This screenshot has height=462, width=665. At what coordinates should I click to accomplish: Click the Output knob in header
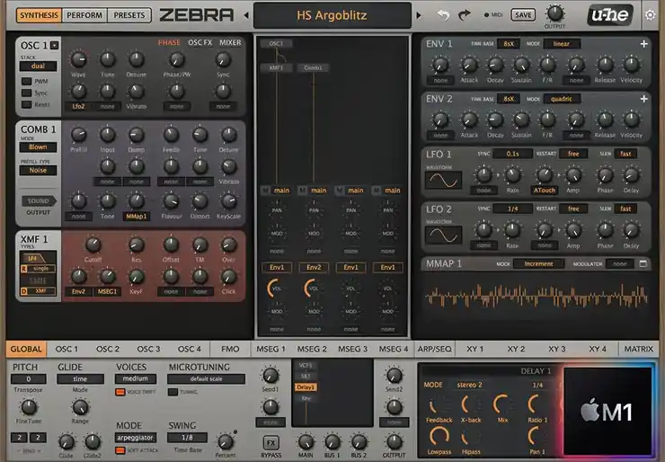click(x=554, y=13)
